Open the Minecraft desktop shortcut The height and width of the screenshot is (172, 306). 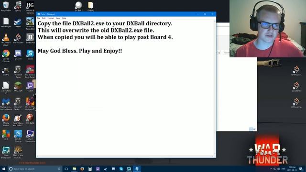[x=18, y=87]
